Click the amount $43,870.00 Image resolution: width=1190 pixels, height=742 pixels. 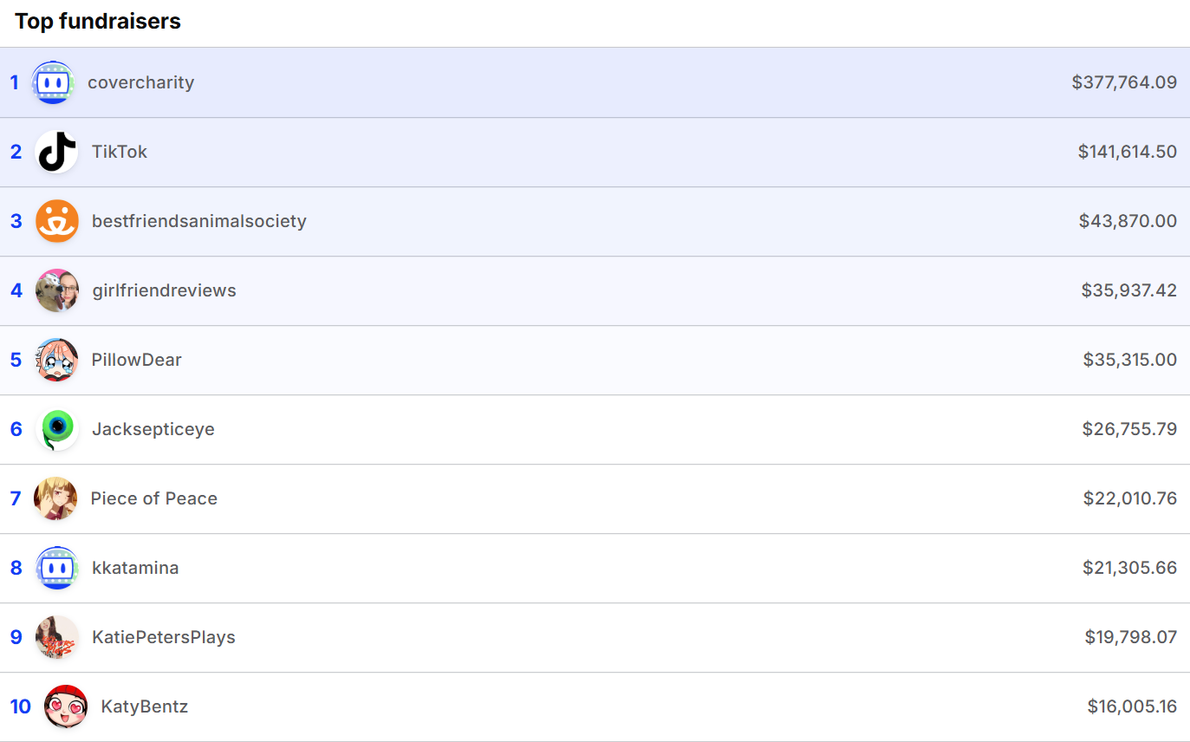1128,221
